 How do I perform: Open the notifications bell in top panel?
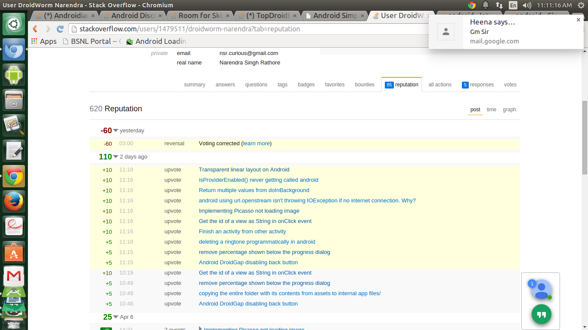coord(486,5)
